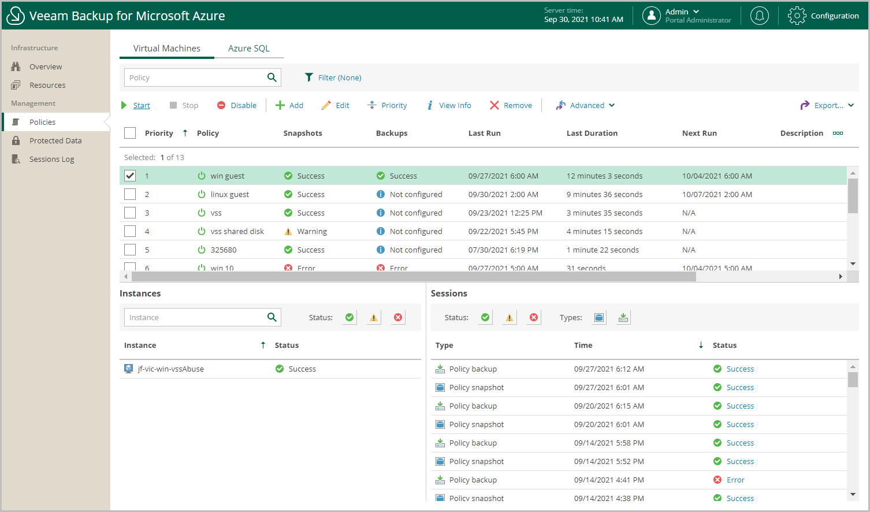Check the 325680 policy checkbox
The width and height of the screenshot is (870, 512).
130,250
